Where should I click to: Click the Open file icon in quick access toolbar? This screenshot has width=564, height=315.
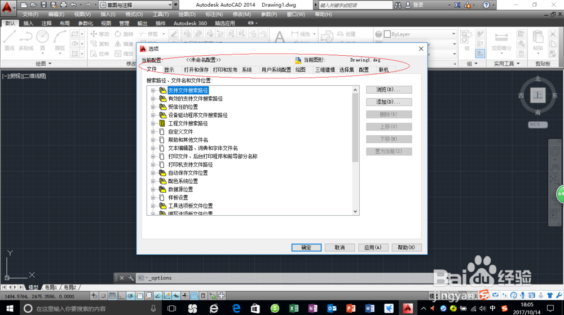(33, 5)
